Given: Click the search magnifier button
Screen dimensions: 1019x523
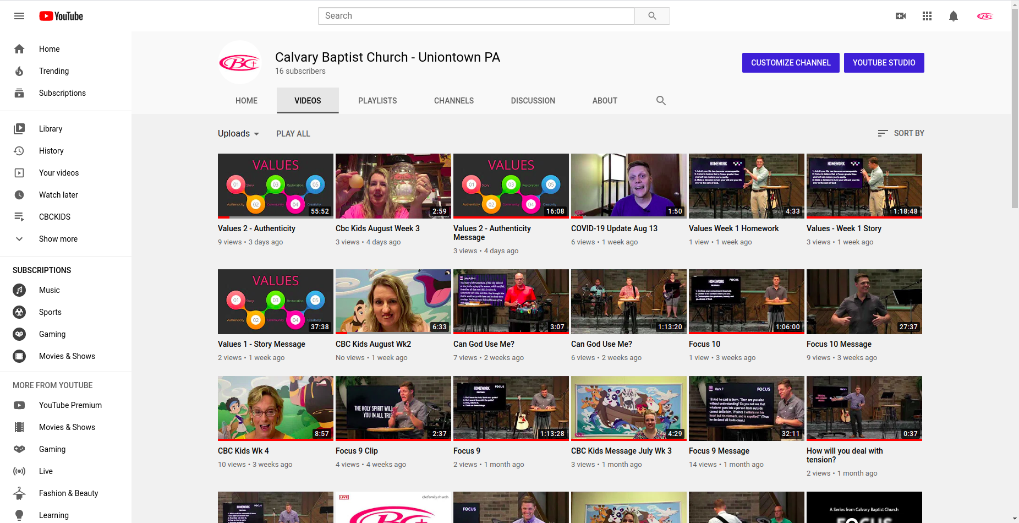Looking at the screenshot, I should coord(652,16).
